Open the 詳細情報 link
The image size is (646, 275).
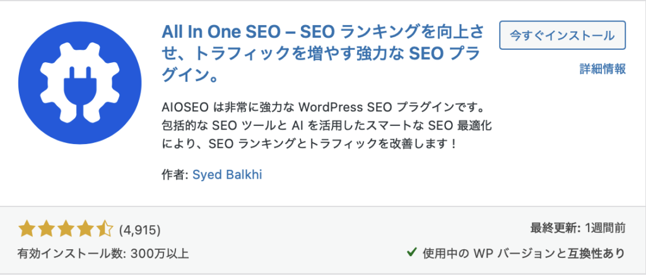point(602,69)
